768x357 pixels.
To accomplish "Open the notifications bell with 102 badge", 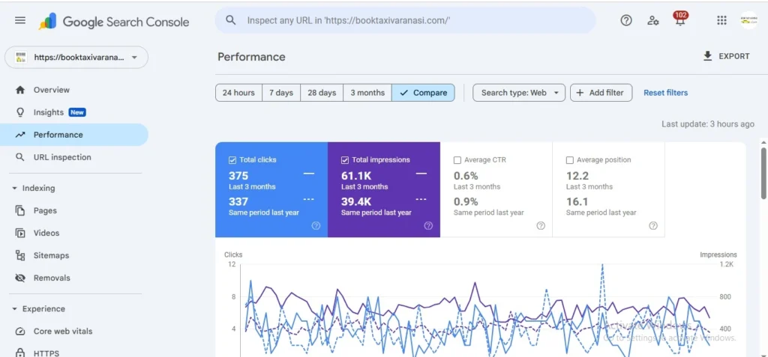I will (679, 21).
